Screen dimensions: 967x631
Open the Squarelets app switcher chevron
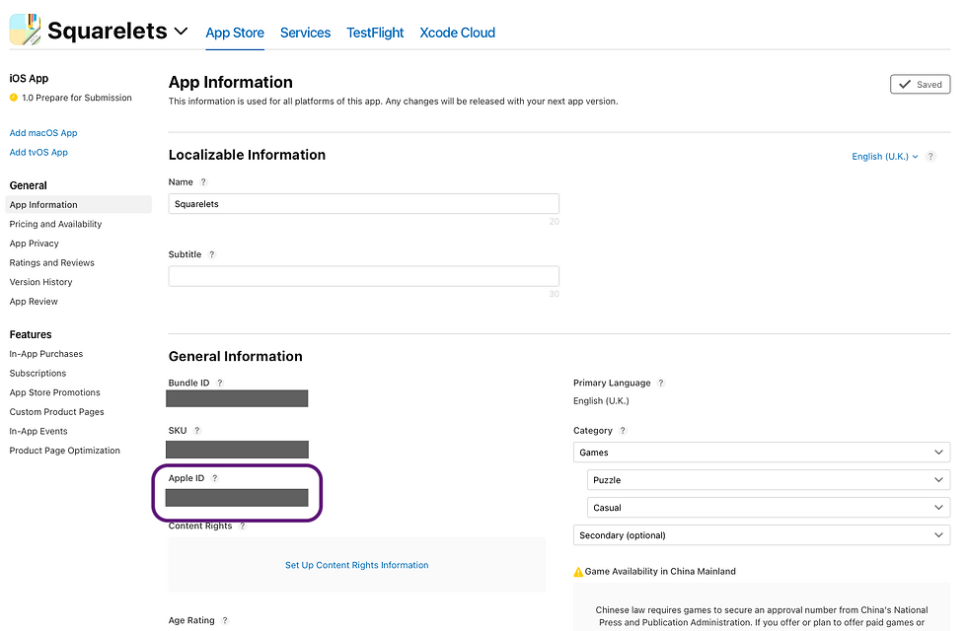(x=181, y=31)
